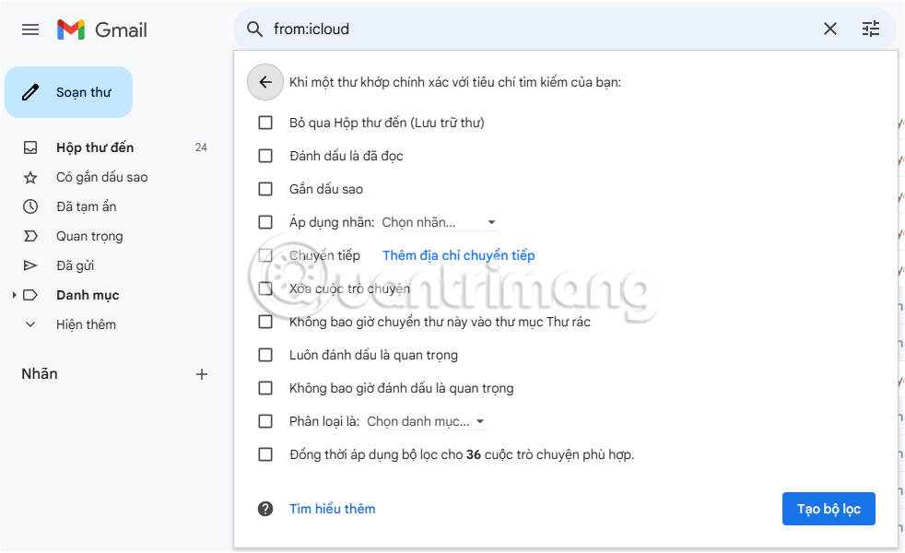Image resolution: width=905 pixels, height=553 pixels.
Task: Click the back arrow above the filter options
Action: click(x=265, y=82)
